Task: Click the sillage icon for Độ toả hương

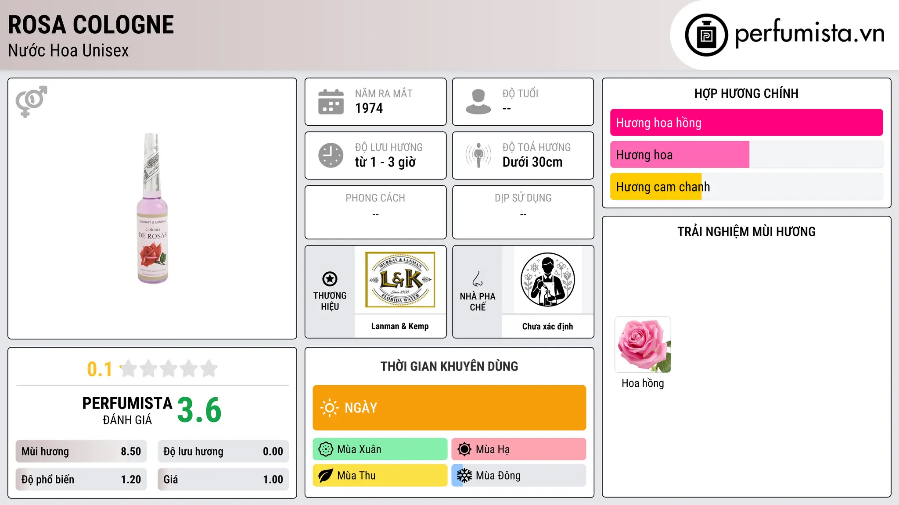Action: point(478,155)
